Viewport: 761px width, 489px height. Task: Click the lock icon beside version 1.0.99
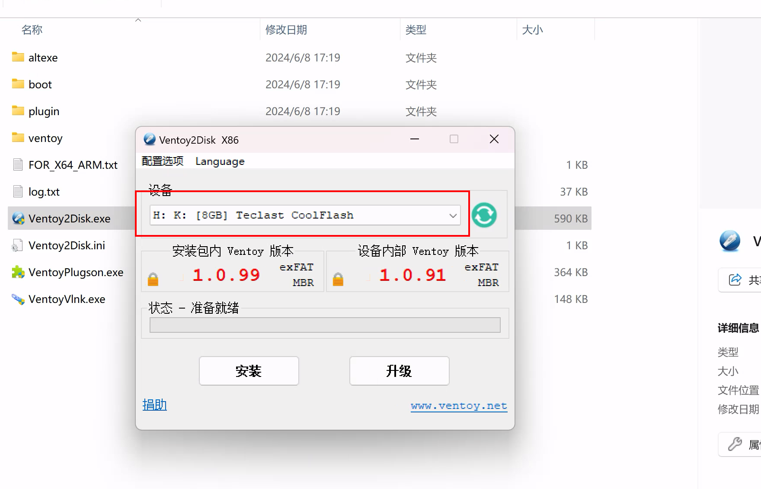click(x=153, y=279)
